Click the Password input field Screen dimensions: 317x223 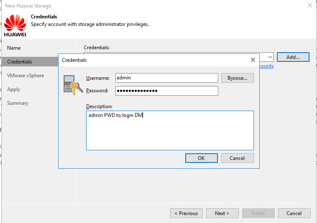pyautogui.click(x=167, y=91)
